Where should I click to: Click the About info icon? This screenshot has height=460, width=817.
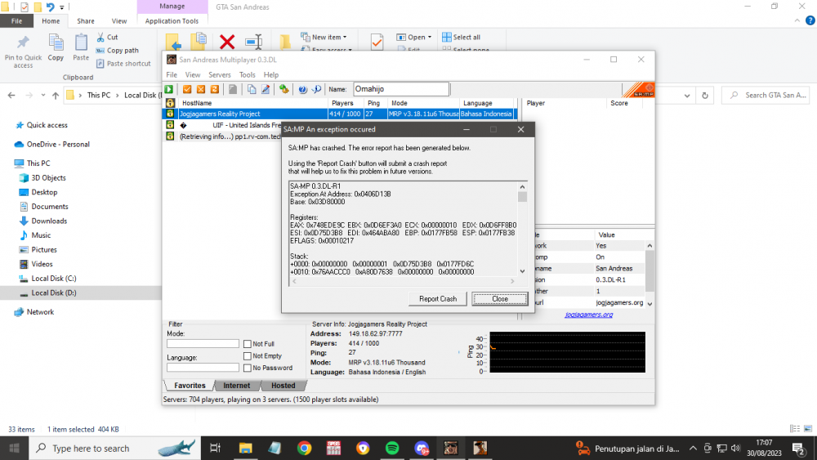tap(316, 89)
